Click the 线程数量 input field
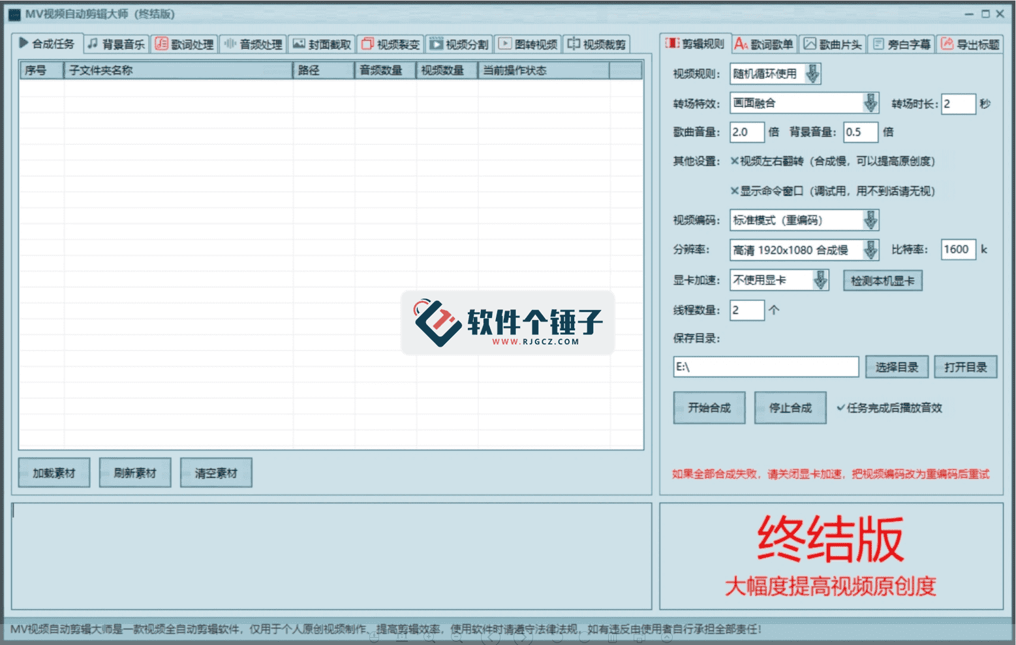The height and width of the screenshot is (645, 1016). click(x=747, y=310)
